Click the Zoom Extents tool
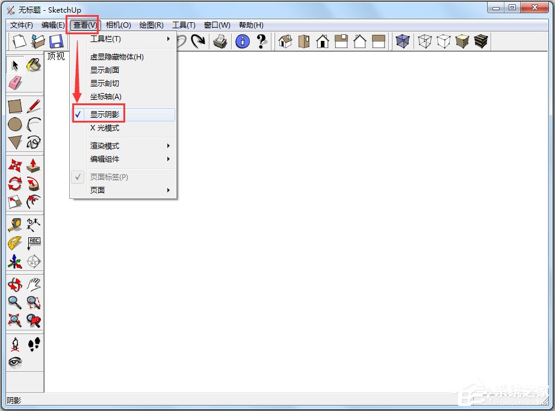The image size is (555, 411). click(x=15, y=320)
